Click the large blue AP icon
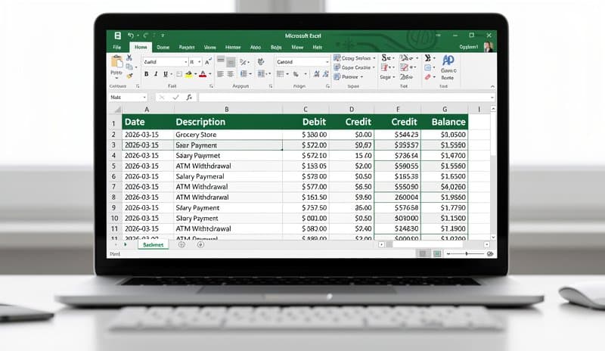 click(x=448, y=60)
